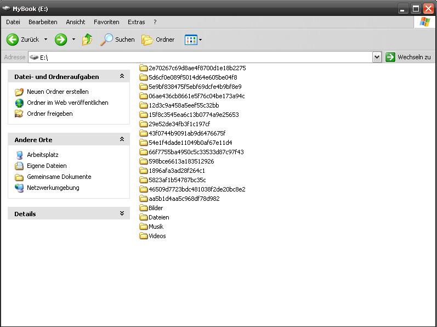Image resolution: width=437 pixels, height=327 pixels.
Task: Click the Eigene Dateien icon
Action: click(19, 166)
